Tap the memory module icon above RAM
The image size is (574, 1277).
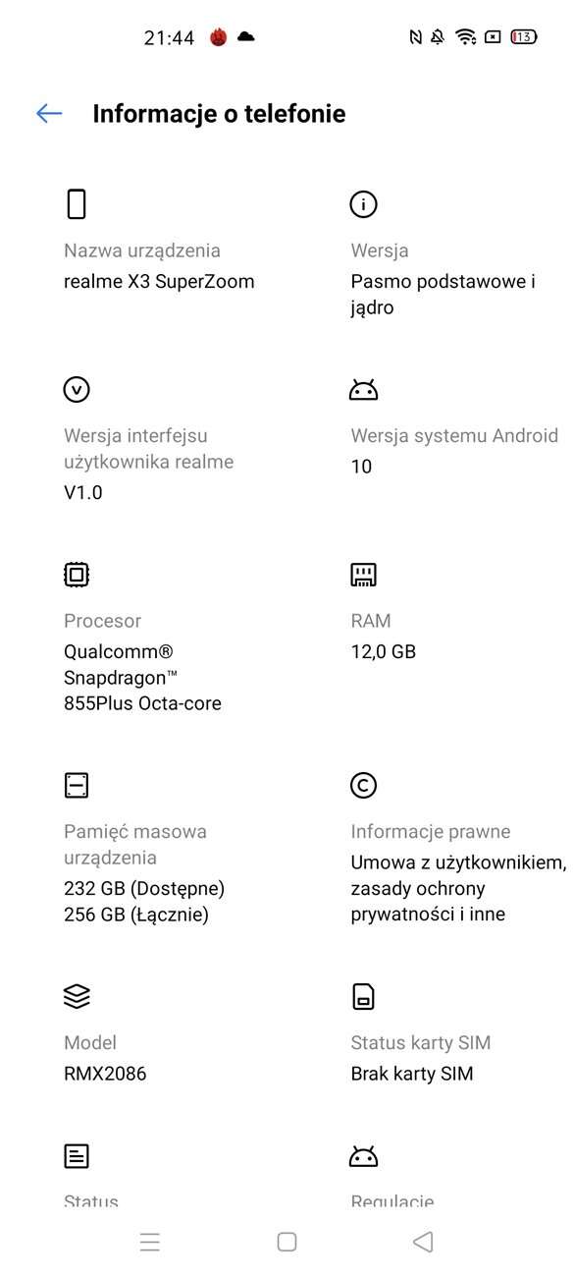pyautogui.click(x=363, y=574)
